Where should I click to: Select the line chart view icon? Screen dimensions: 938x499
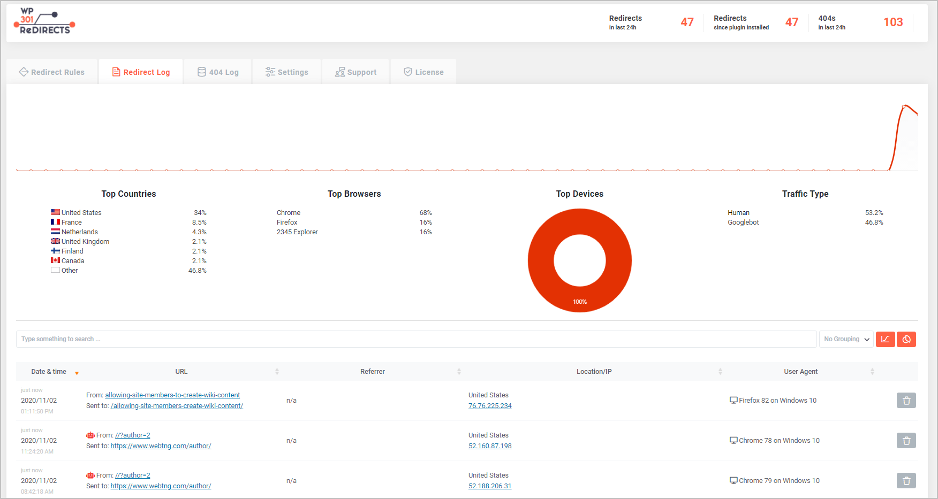pyautogui.click(x=886, y=339)
